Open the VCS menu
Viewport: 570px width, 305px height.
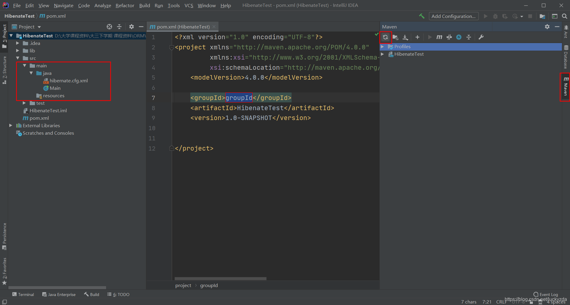coord(189,5)
